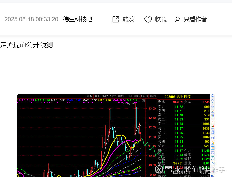Click 卖五 price 11.72
This screenshot has width=232, height=177.
179,107
